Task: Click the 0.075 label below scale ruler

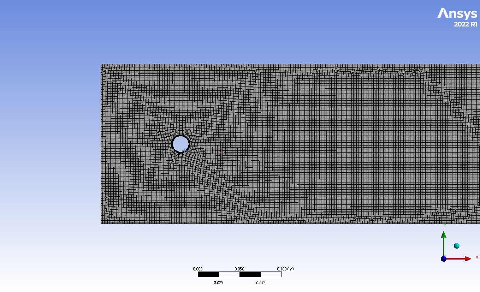Action: (x=261, y=282)
